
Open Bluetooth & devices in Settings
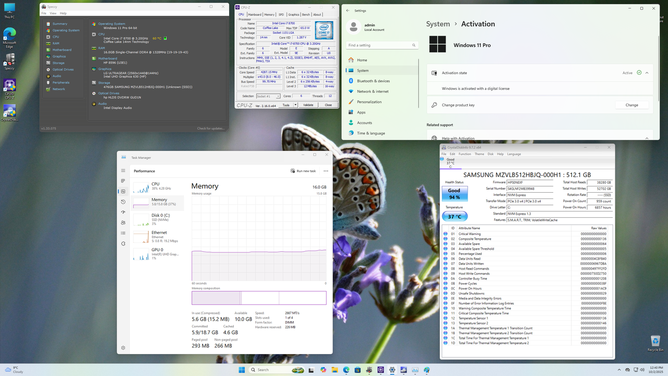[x=382, y=81]
